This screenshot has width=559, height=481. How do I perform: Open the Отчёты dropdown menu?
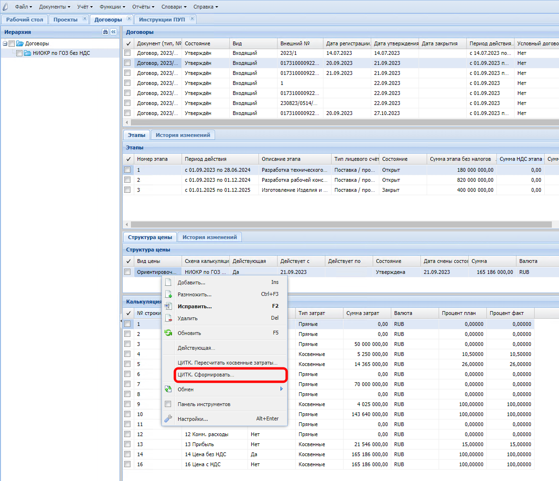(143, 7)
